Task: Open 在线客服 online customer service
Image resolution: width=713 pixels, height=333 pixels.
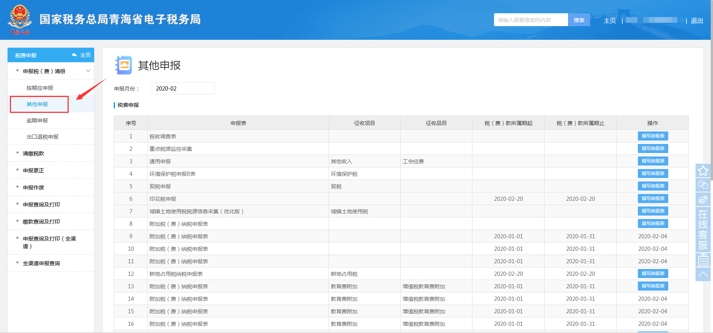Action: click(703, 230)
